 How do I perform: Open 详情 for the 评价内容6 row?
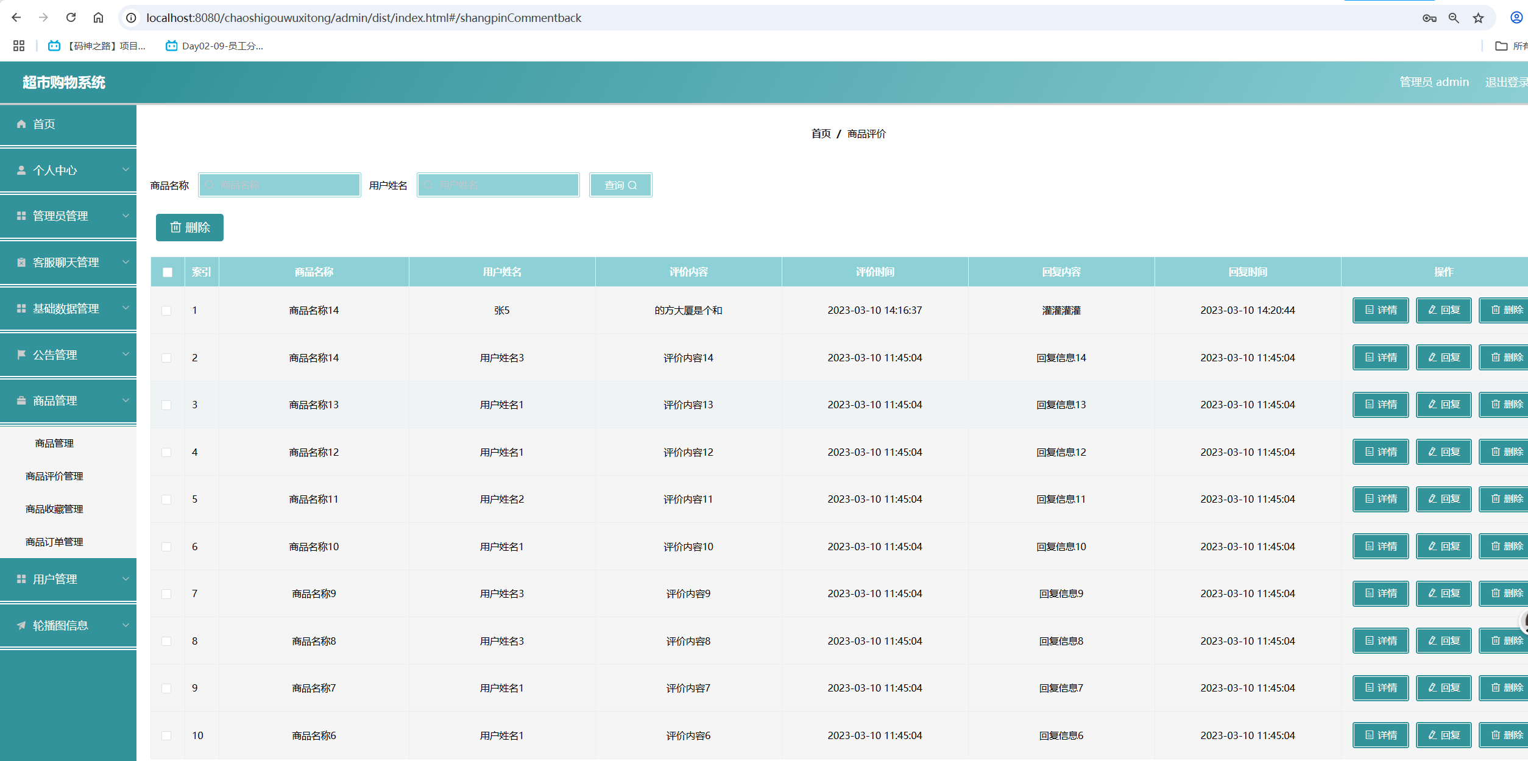(x=1381, y=735)
